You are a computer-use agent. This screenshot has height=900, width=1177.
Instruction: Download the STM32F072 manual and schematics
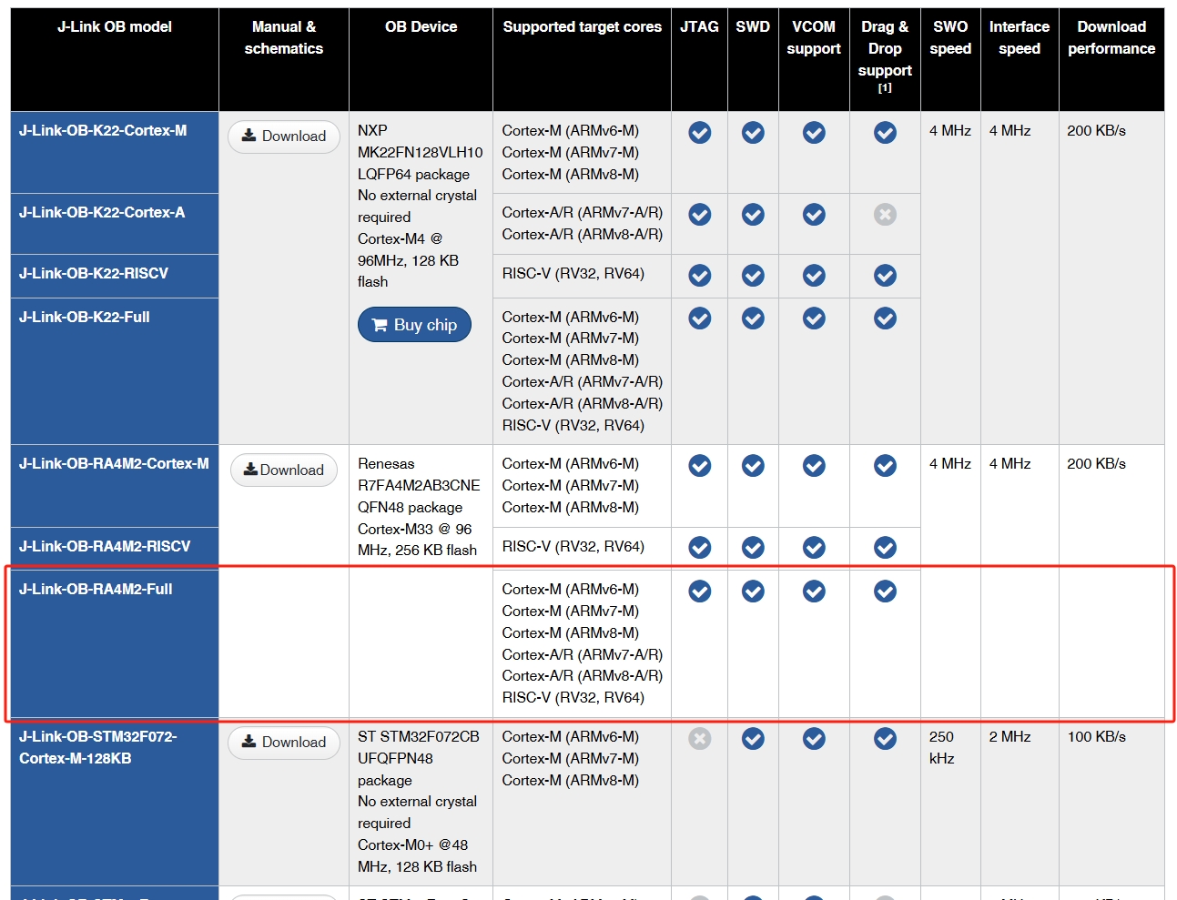284,743
